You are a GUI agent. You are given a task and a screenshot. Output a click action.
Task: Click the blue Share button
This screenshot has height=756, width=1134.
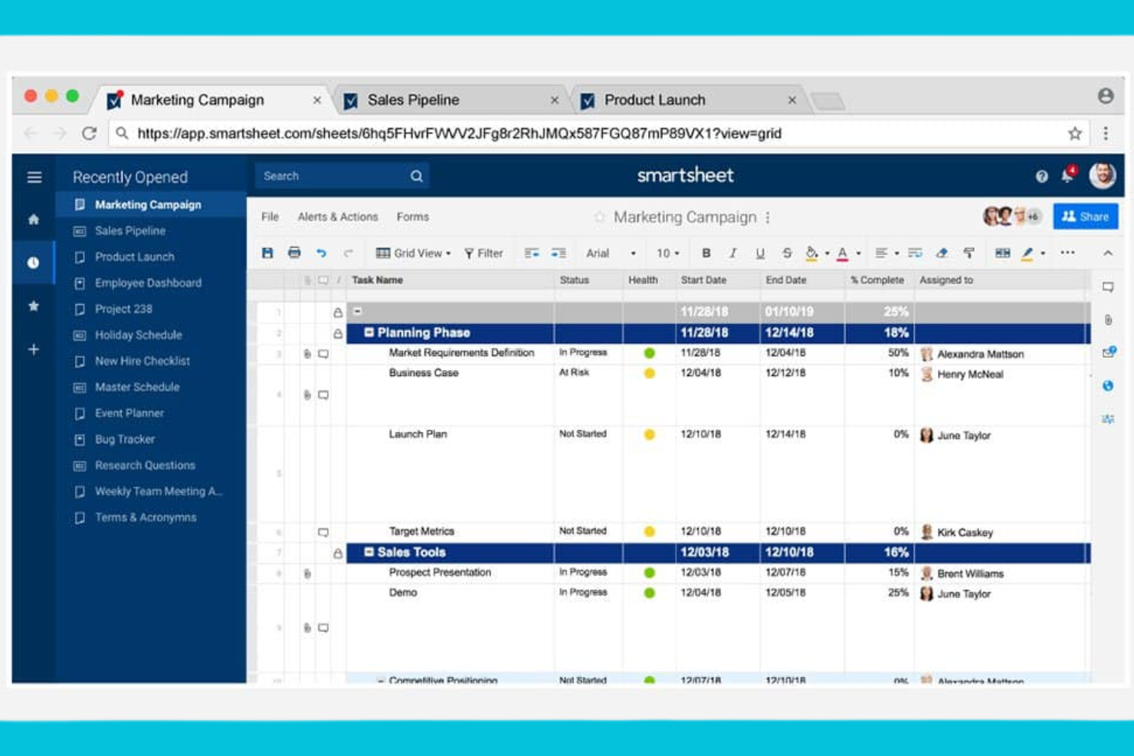1086,216
